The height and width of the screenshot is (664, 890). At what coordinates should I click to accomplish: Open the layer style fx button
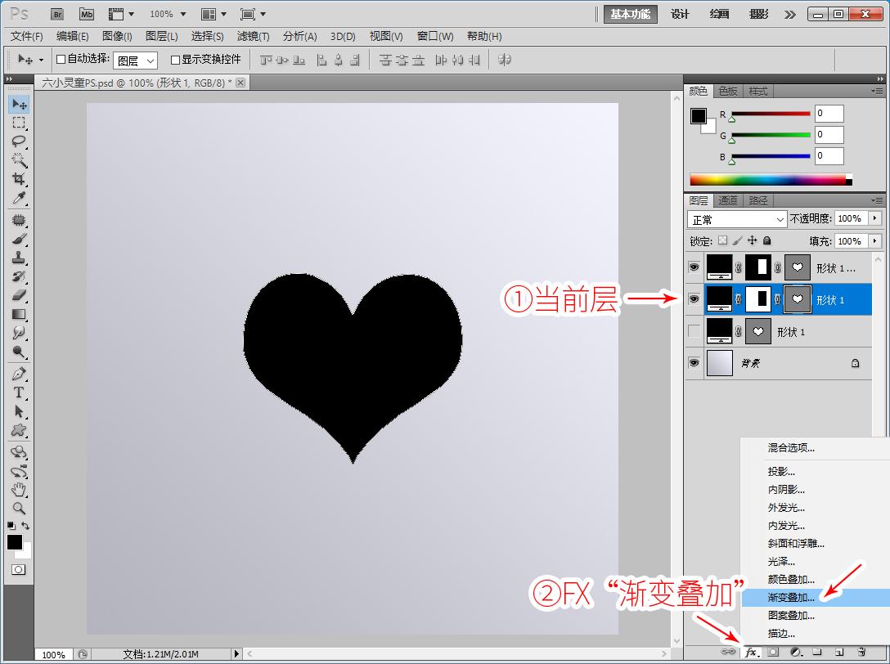coord(752,653)
